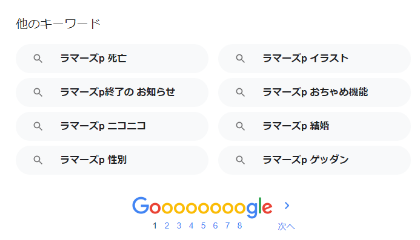The image size is (420, 240).
Task: Open the ラマーズp 死亡 suggestion
Action: click(112, 59)
